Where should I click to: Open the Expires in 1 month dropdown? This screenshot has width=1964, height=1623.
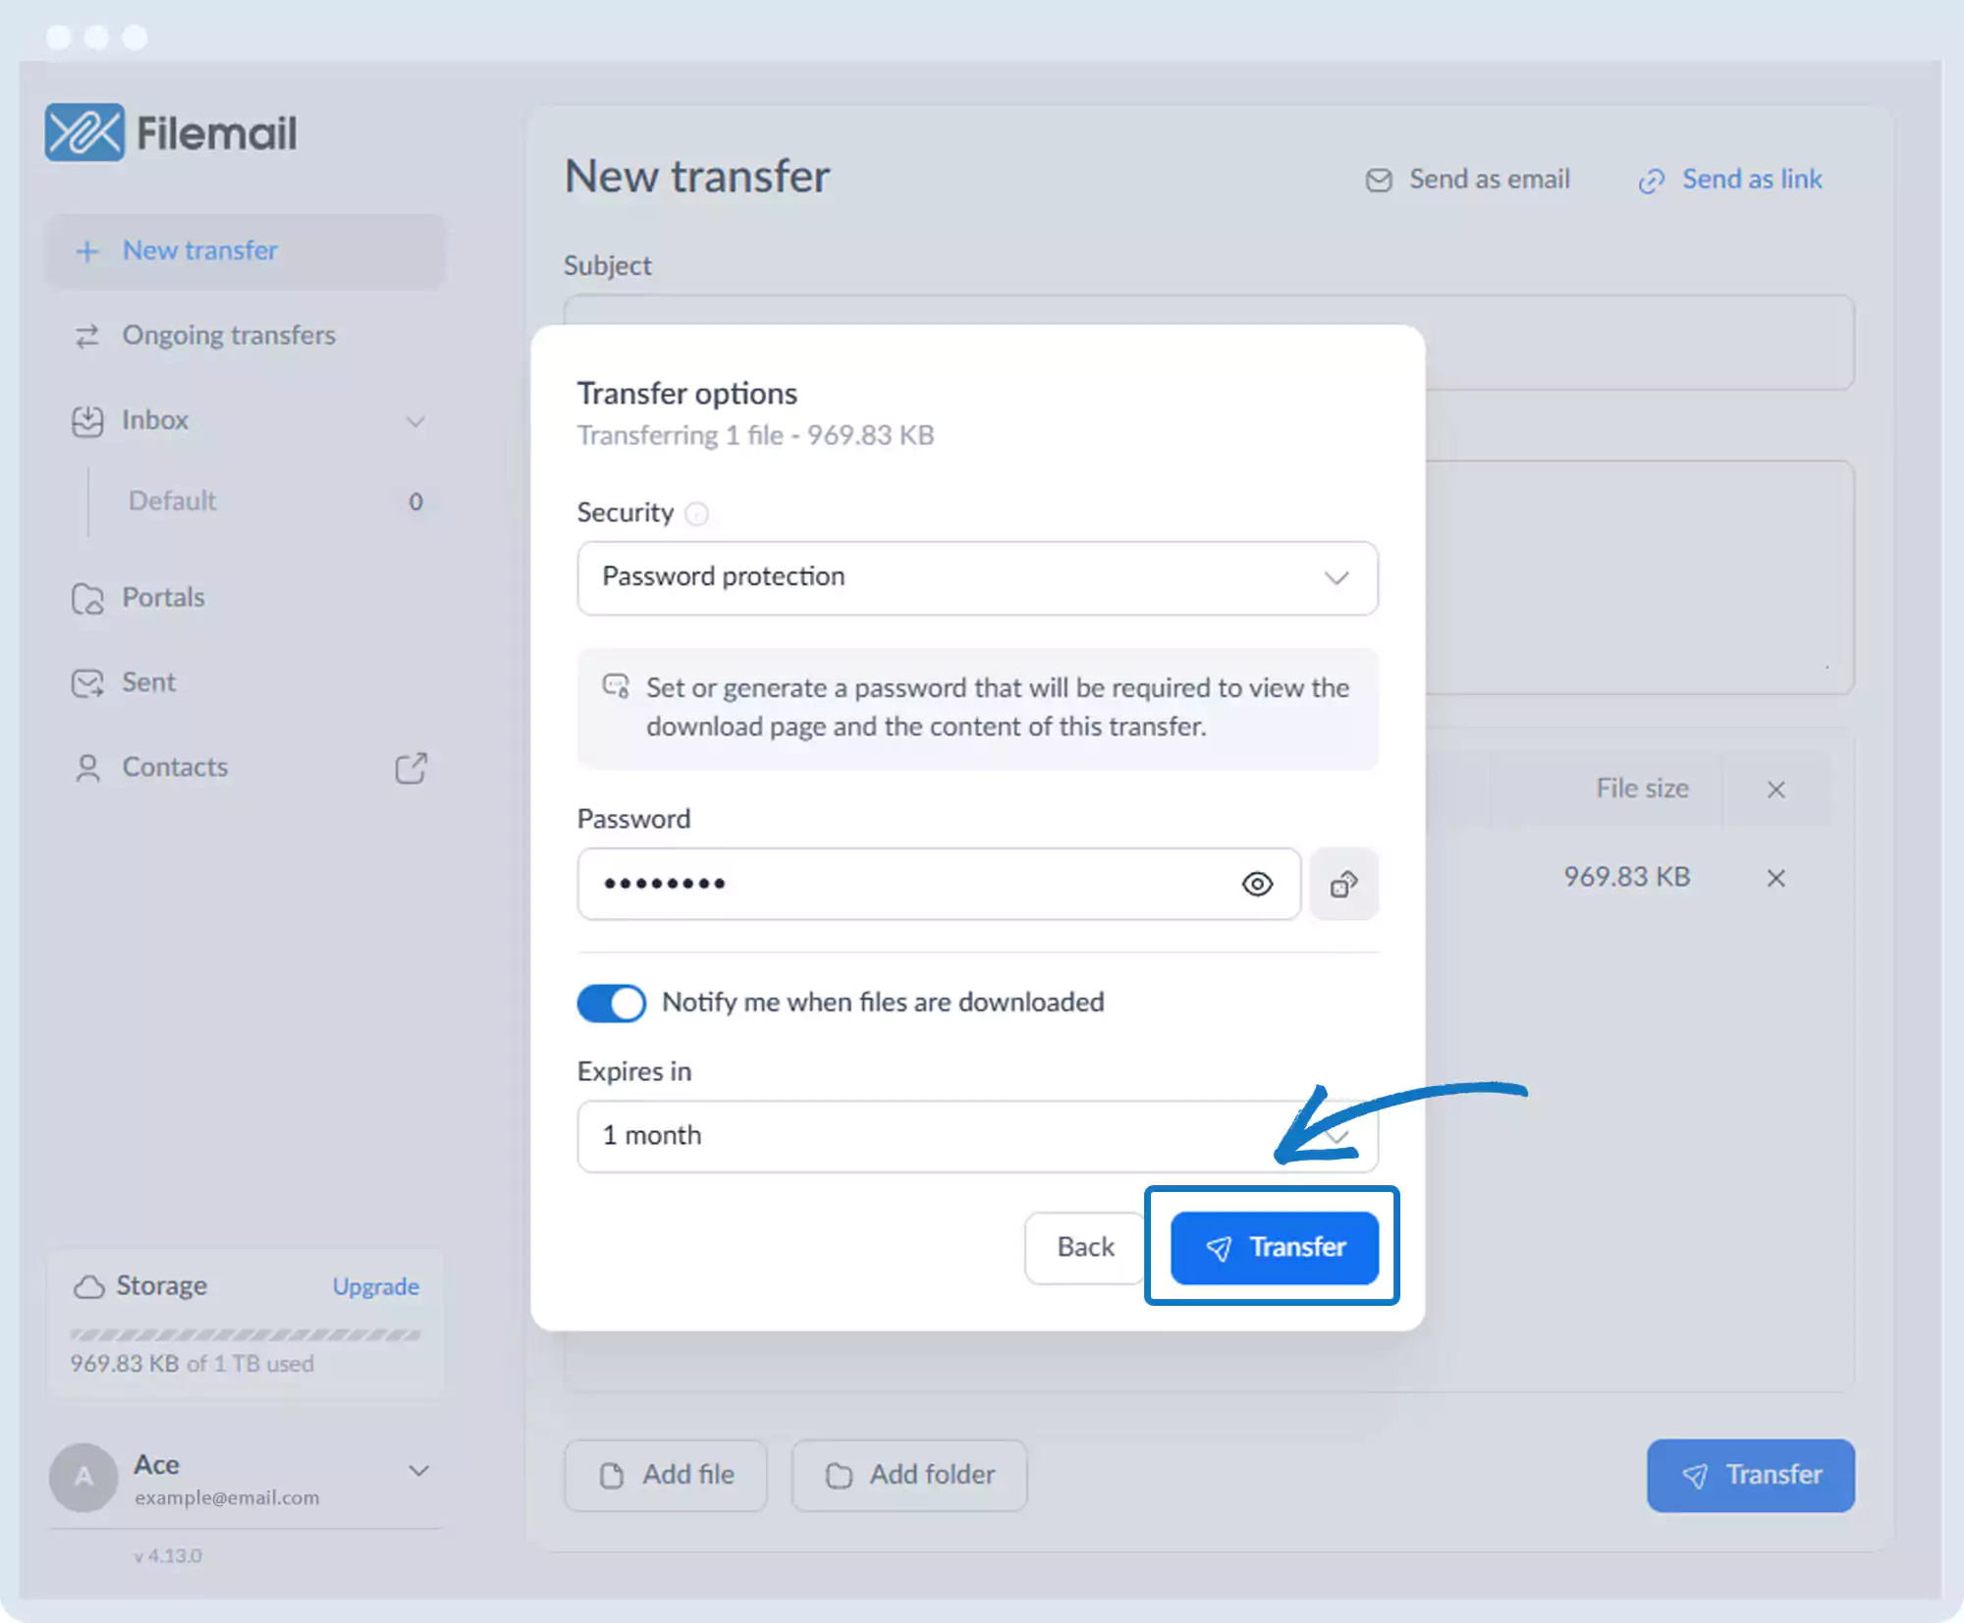click(x=977, y=1136)
